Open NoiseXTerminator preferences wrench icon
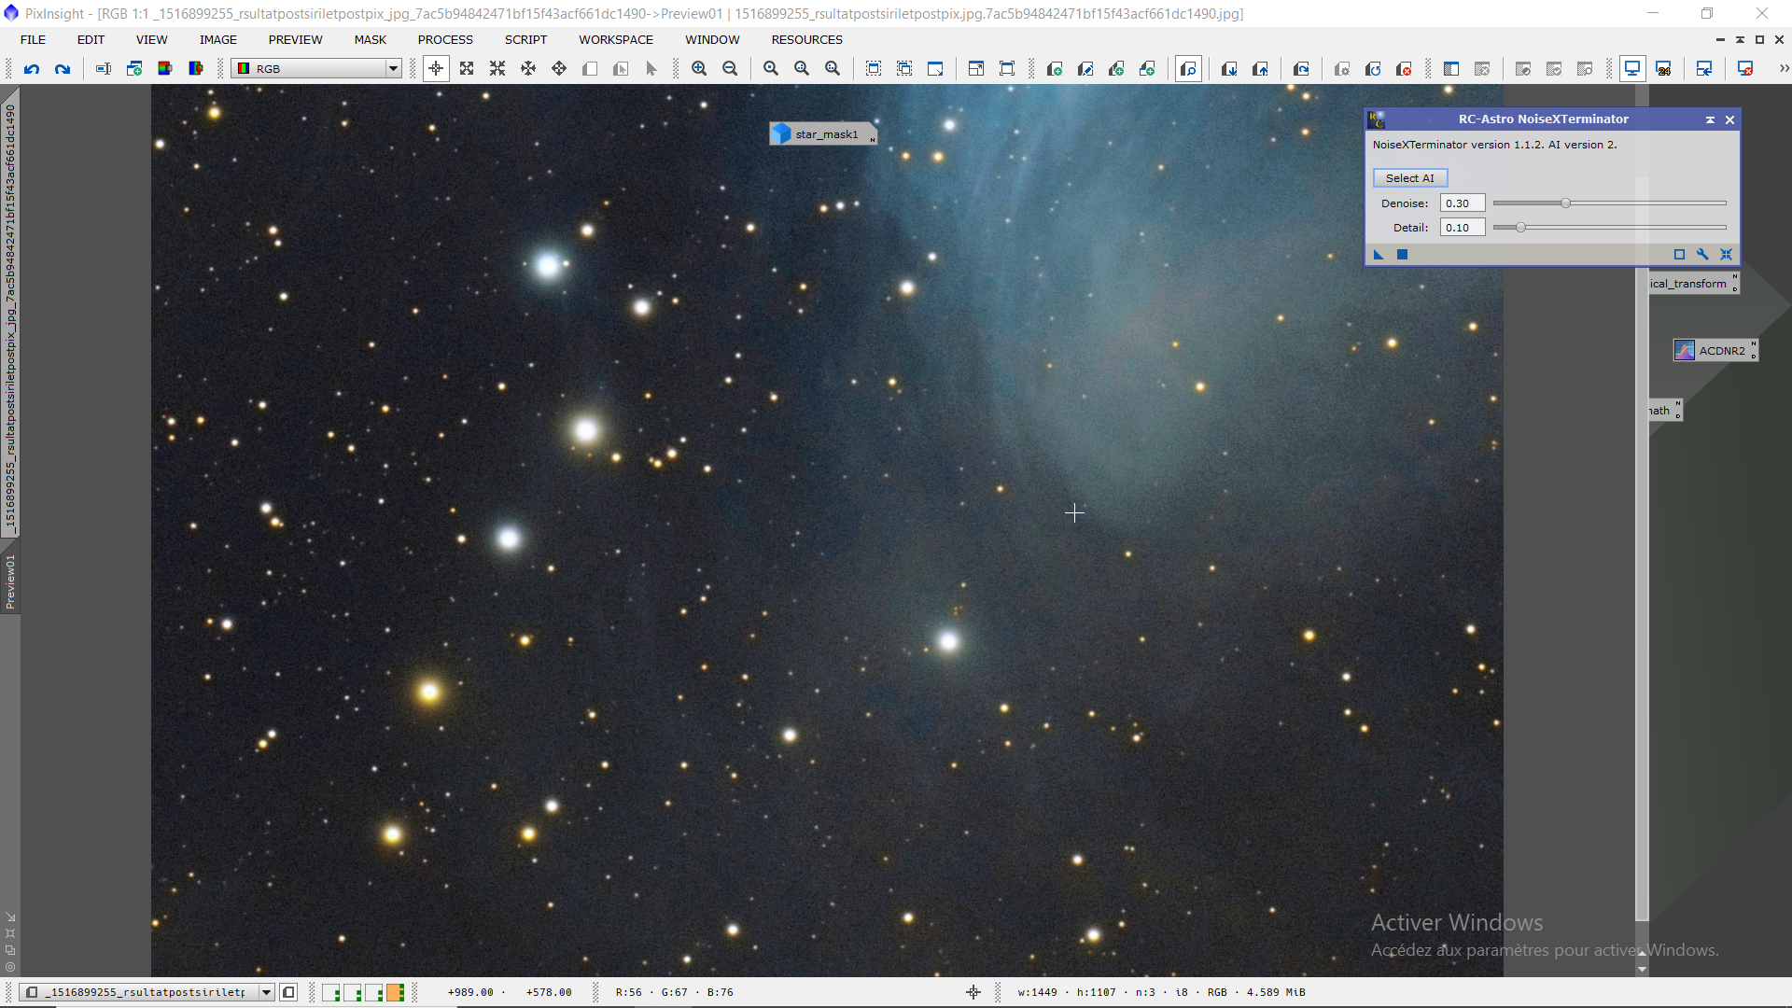This screenshot has height=1008, width=1792. [x=1702, y=254]
